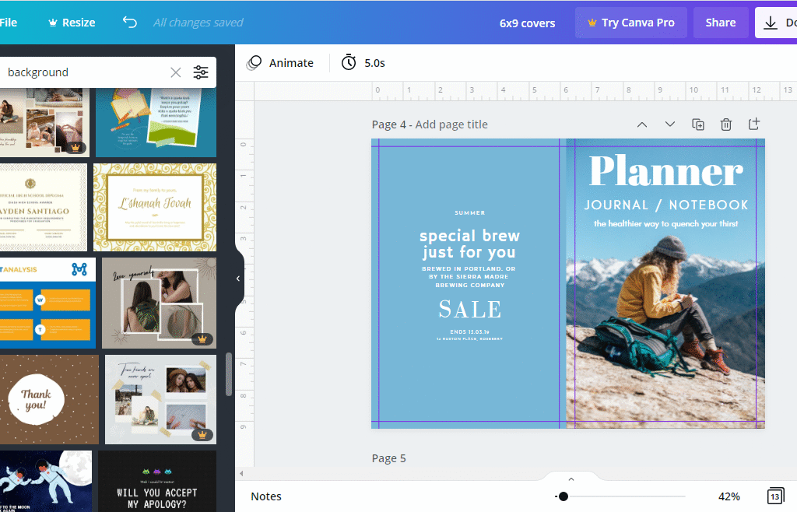This screenshot has height=512, width=797.
Task: Open the Resize menu
Action: point(72,23)
